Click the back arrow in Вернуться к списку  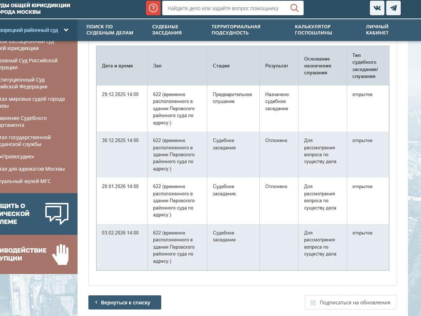(96, 302)
